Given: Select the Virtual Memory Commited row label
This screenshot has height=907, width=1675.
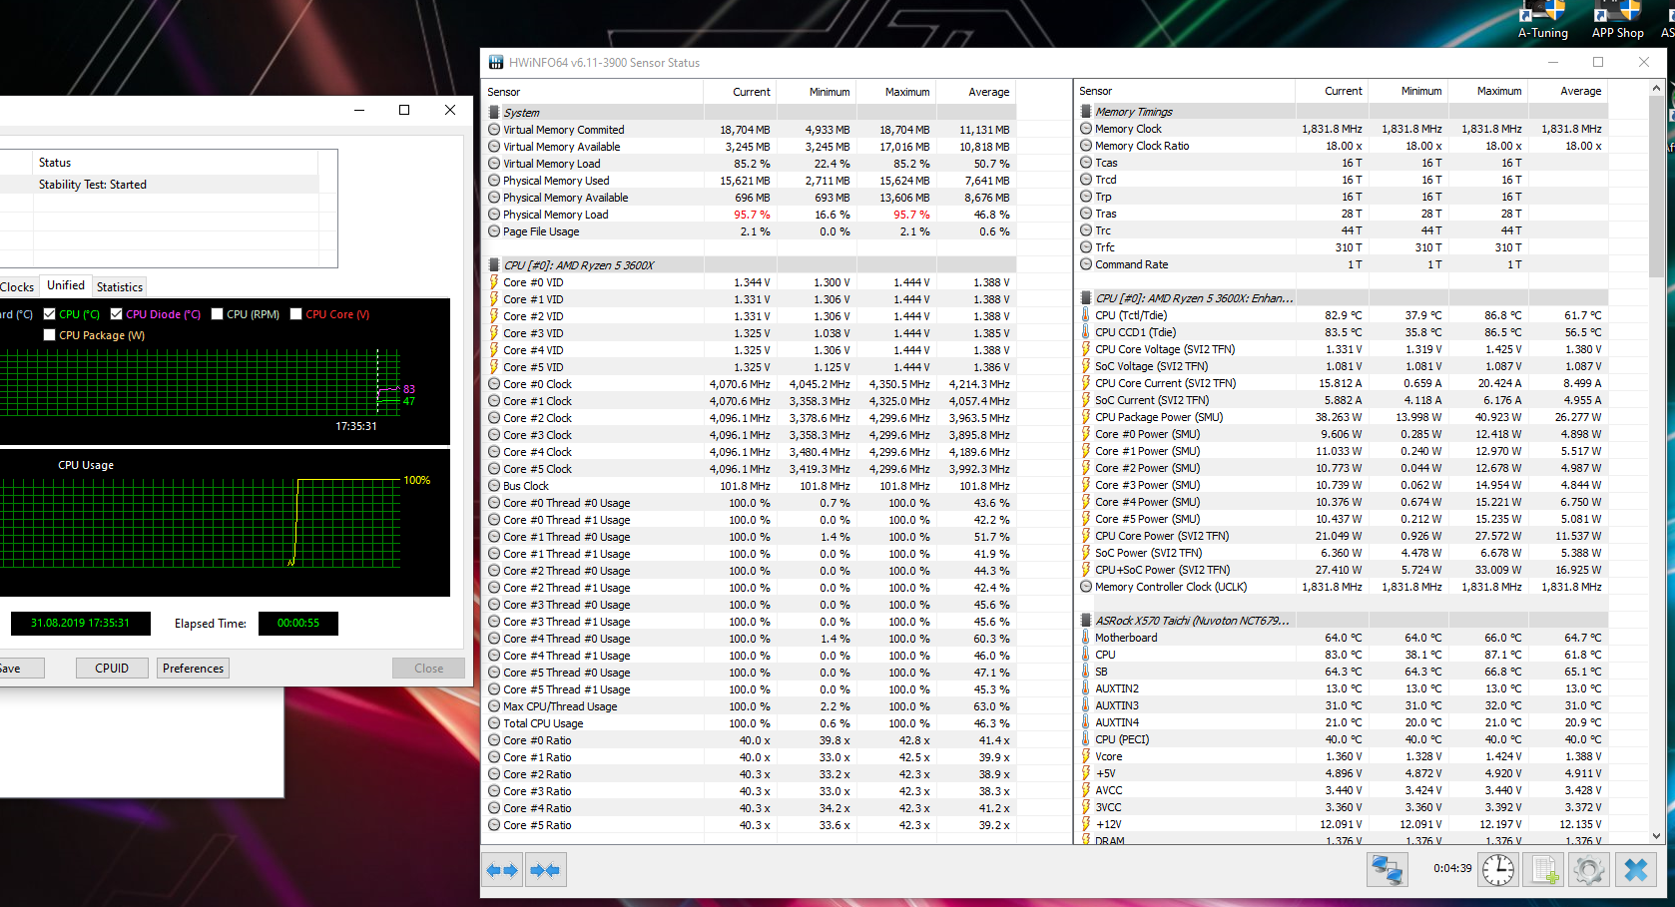Looking at the screenshot, I should [x=564, y=130].
